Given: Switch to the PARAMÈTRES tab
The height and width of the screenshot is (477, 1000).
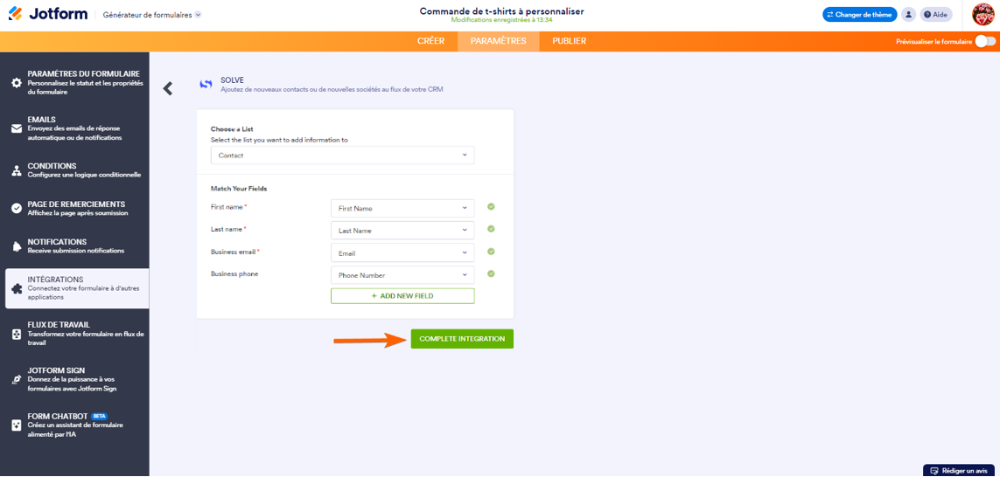Looking at the screenshot, I should point(498,41).
